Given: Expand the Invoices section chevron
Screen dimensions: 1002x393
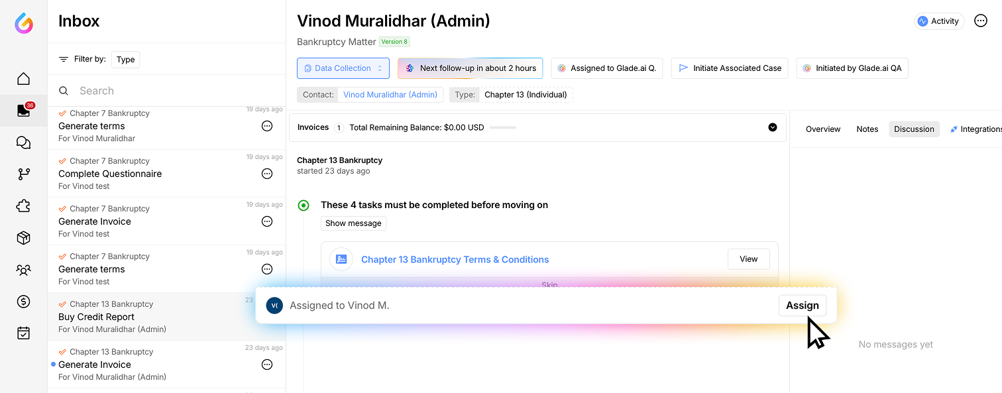Looking at the screenshot, I should 772,127.
